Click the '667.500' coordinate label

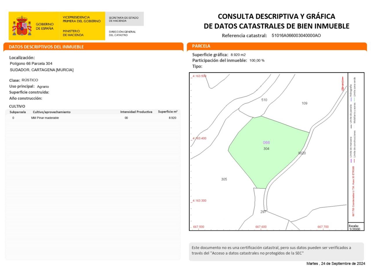click(199, 227)
